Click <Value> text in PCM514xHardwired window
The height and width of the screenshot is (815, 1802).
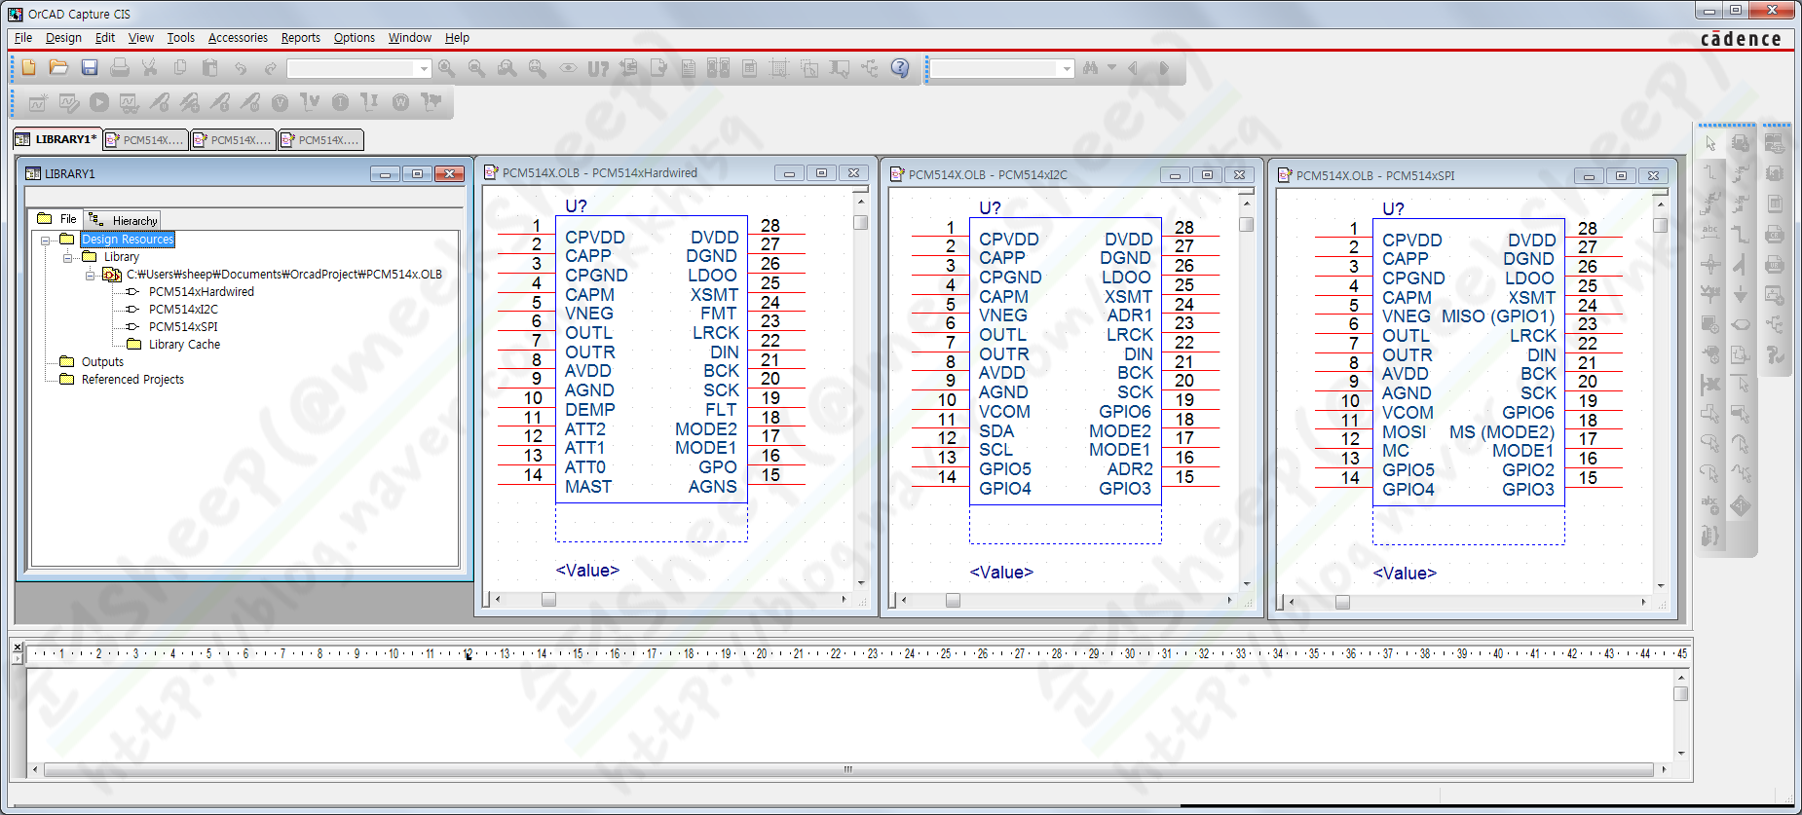(x=587, y=571)
